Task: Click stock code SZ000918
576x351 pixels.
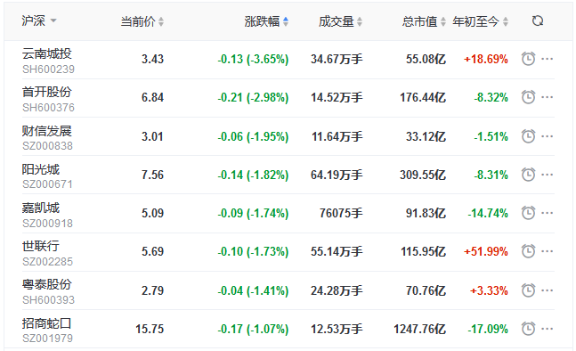Action: pyautogui.click(x=47, y=223)
